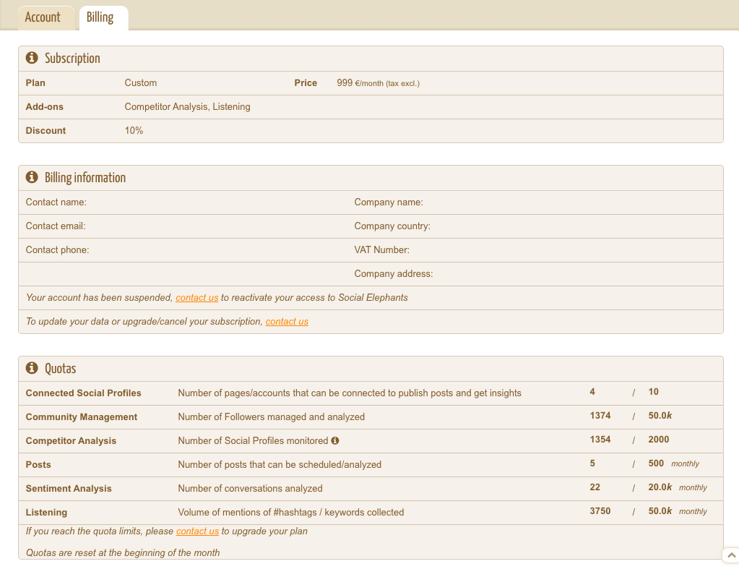739x577 pixels.
Task: Click 'Number of Followers managed and analyzed' description
Action: [271, 417]
